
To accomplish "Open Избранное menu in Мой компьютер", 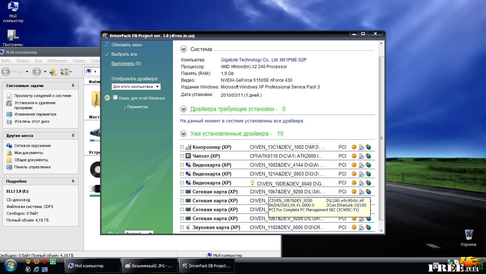I will 57,61.
